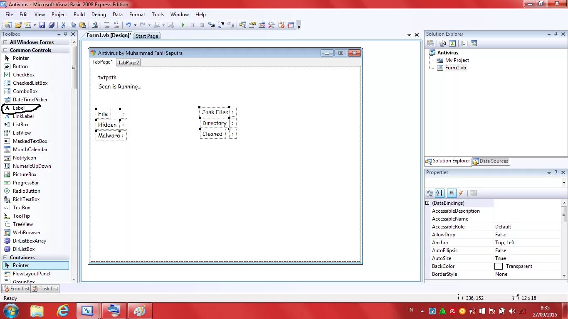Expand the All Windows Forms section

tap(5, 42)
